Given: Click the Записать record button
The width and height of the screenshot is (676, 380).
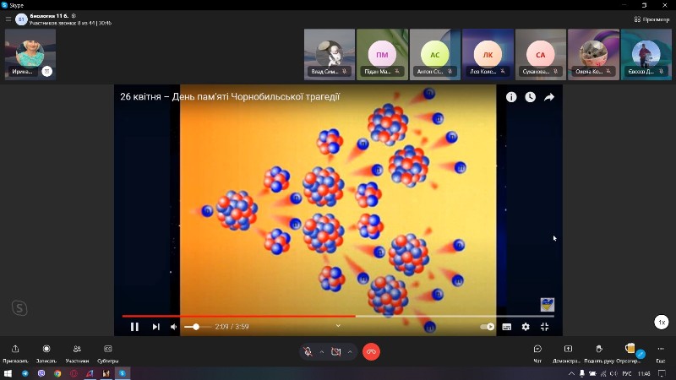Looking at the screenshot, I should [46, 351].
